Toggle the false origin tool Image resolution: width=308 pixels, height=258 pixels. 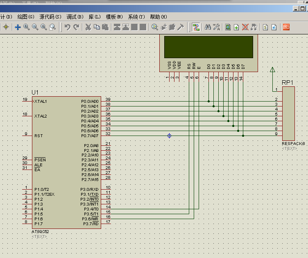click(6, 27)
